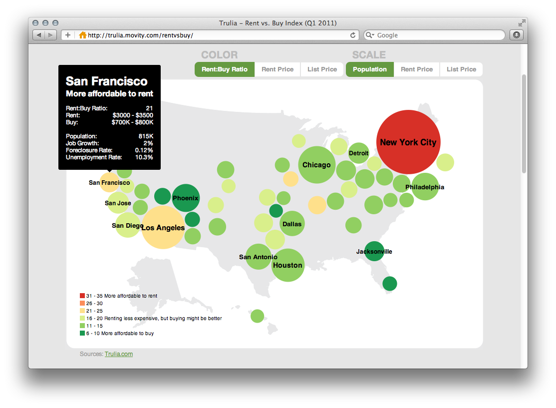Click the back navigation arrow
The image size is (556, 408).
pyautogui.click(x=38, y=35)
